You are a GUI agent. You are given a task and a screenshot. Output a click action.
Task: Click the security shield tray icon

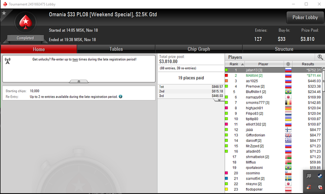point(320,187)
